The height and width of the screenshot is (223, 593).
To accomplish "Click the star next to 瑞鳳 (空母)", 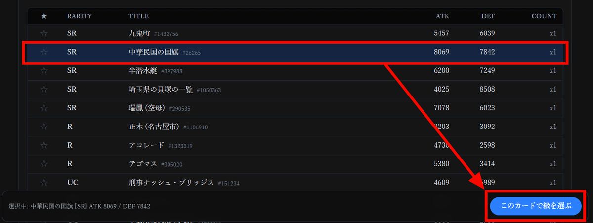I will point(44,108).
